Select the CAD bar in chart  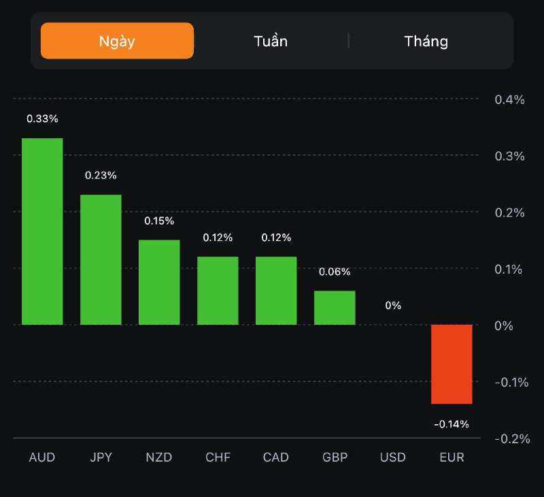click(x=276, y=291)
